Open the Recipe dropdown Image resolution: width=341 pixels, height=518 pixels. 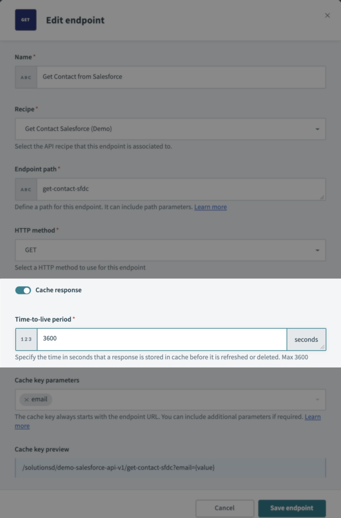click(x=318, y=129)
